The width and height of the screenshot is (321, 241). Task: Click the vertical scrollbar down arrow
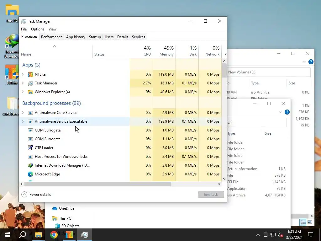tap(224, 179)
